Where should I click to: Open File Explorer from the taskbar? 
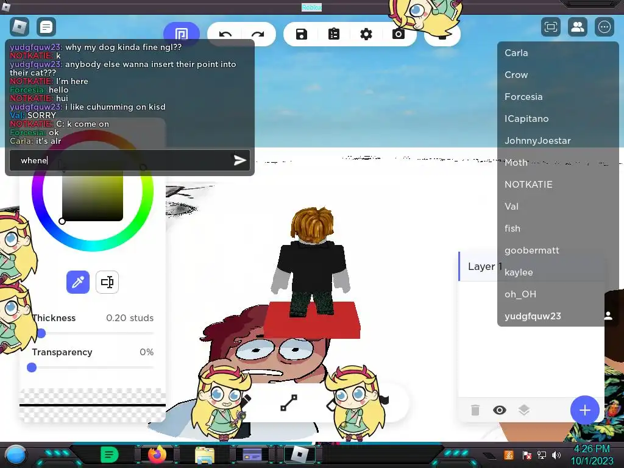click(205, 455)
